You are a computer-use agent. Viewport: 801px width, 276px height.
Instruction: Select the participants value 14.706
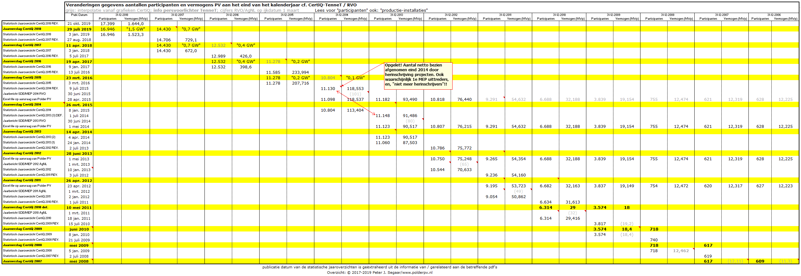point(164,40)
